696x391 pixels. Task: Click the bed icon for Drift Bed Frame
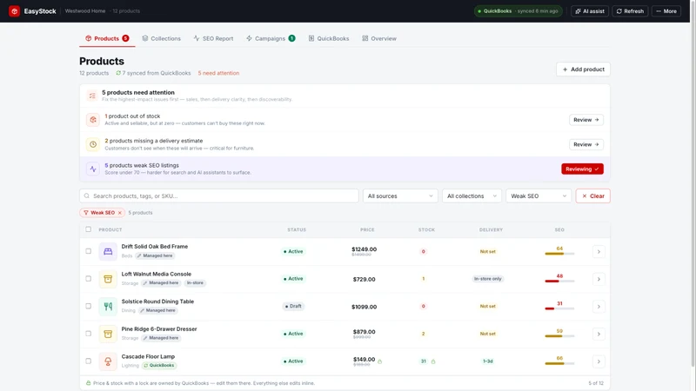tap(108, 251)
